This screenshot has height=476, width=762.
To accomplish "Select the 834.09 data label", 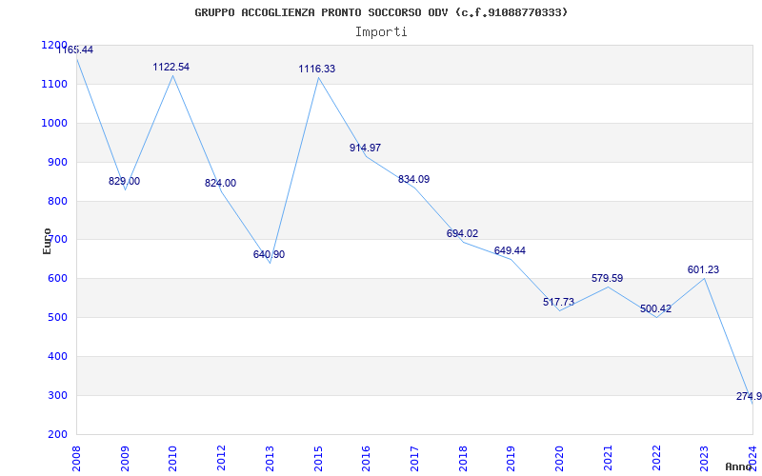I will (413, 179).
